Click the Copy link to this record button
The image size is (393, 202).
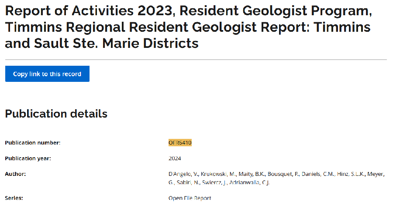point(47,74)
